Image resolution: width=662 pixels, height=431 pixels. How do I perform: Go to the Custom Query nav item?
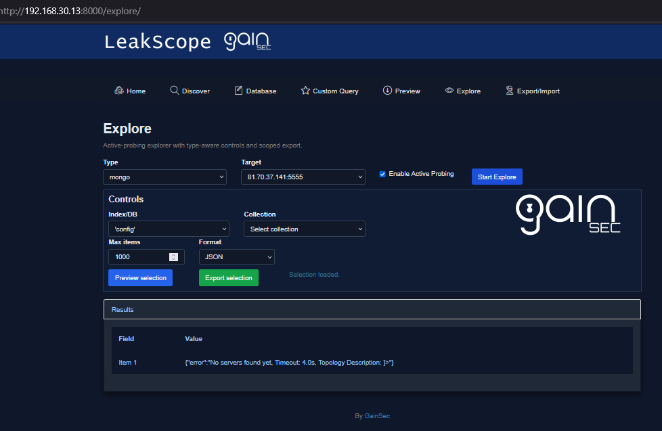point(335,91)
